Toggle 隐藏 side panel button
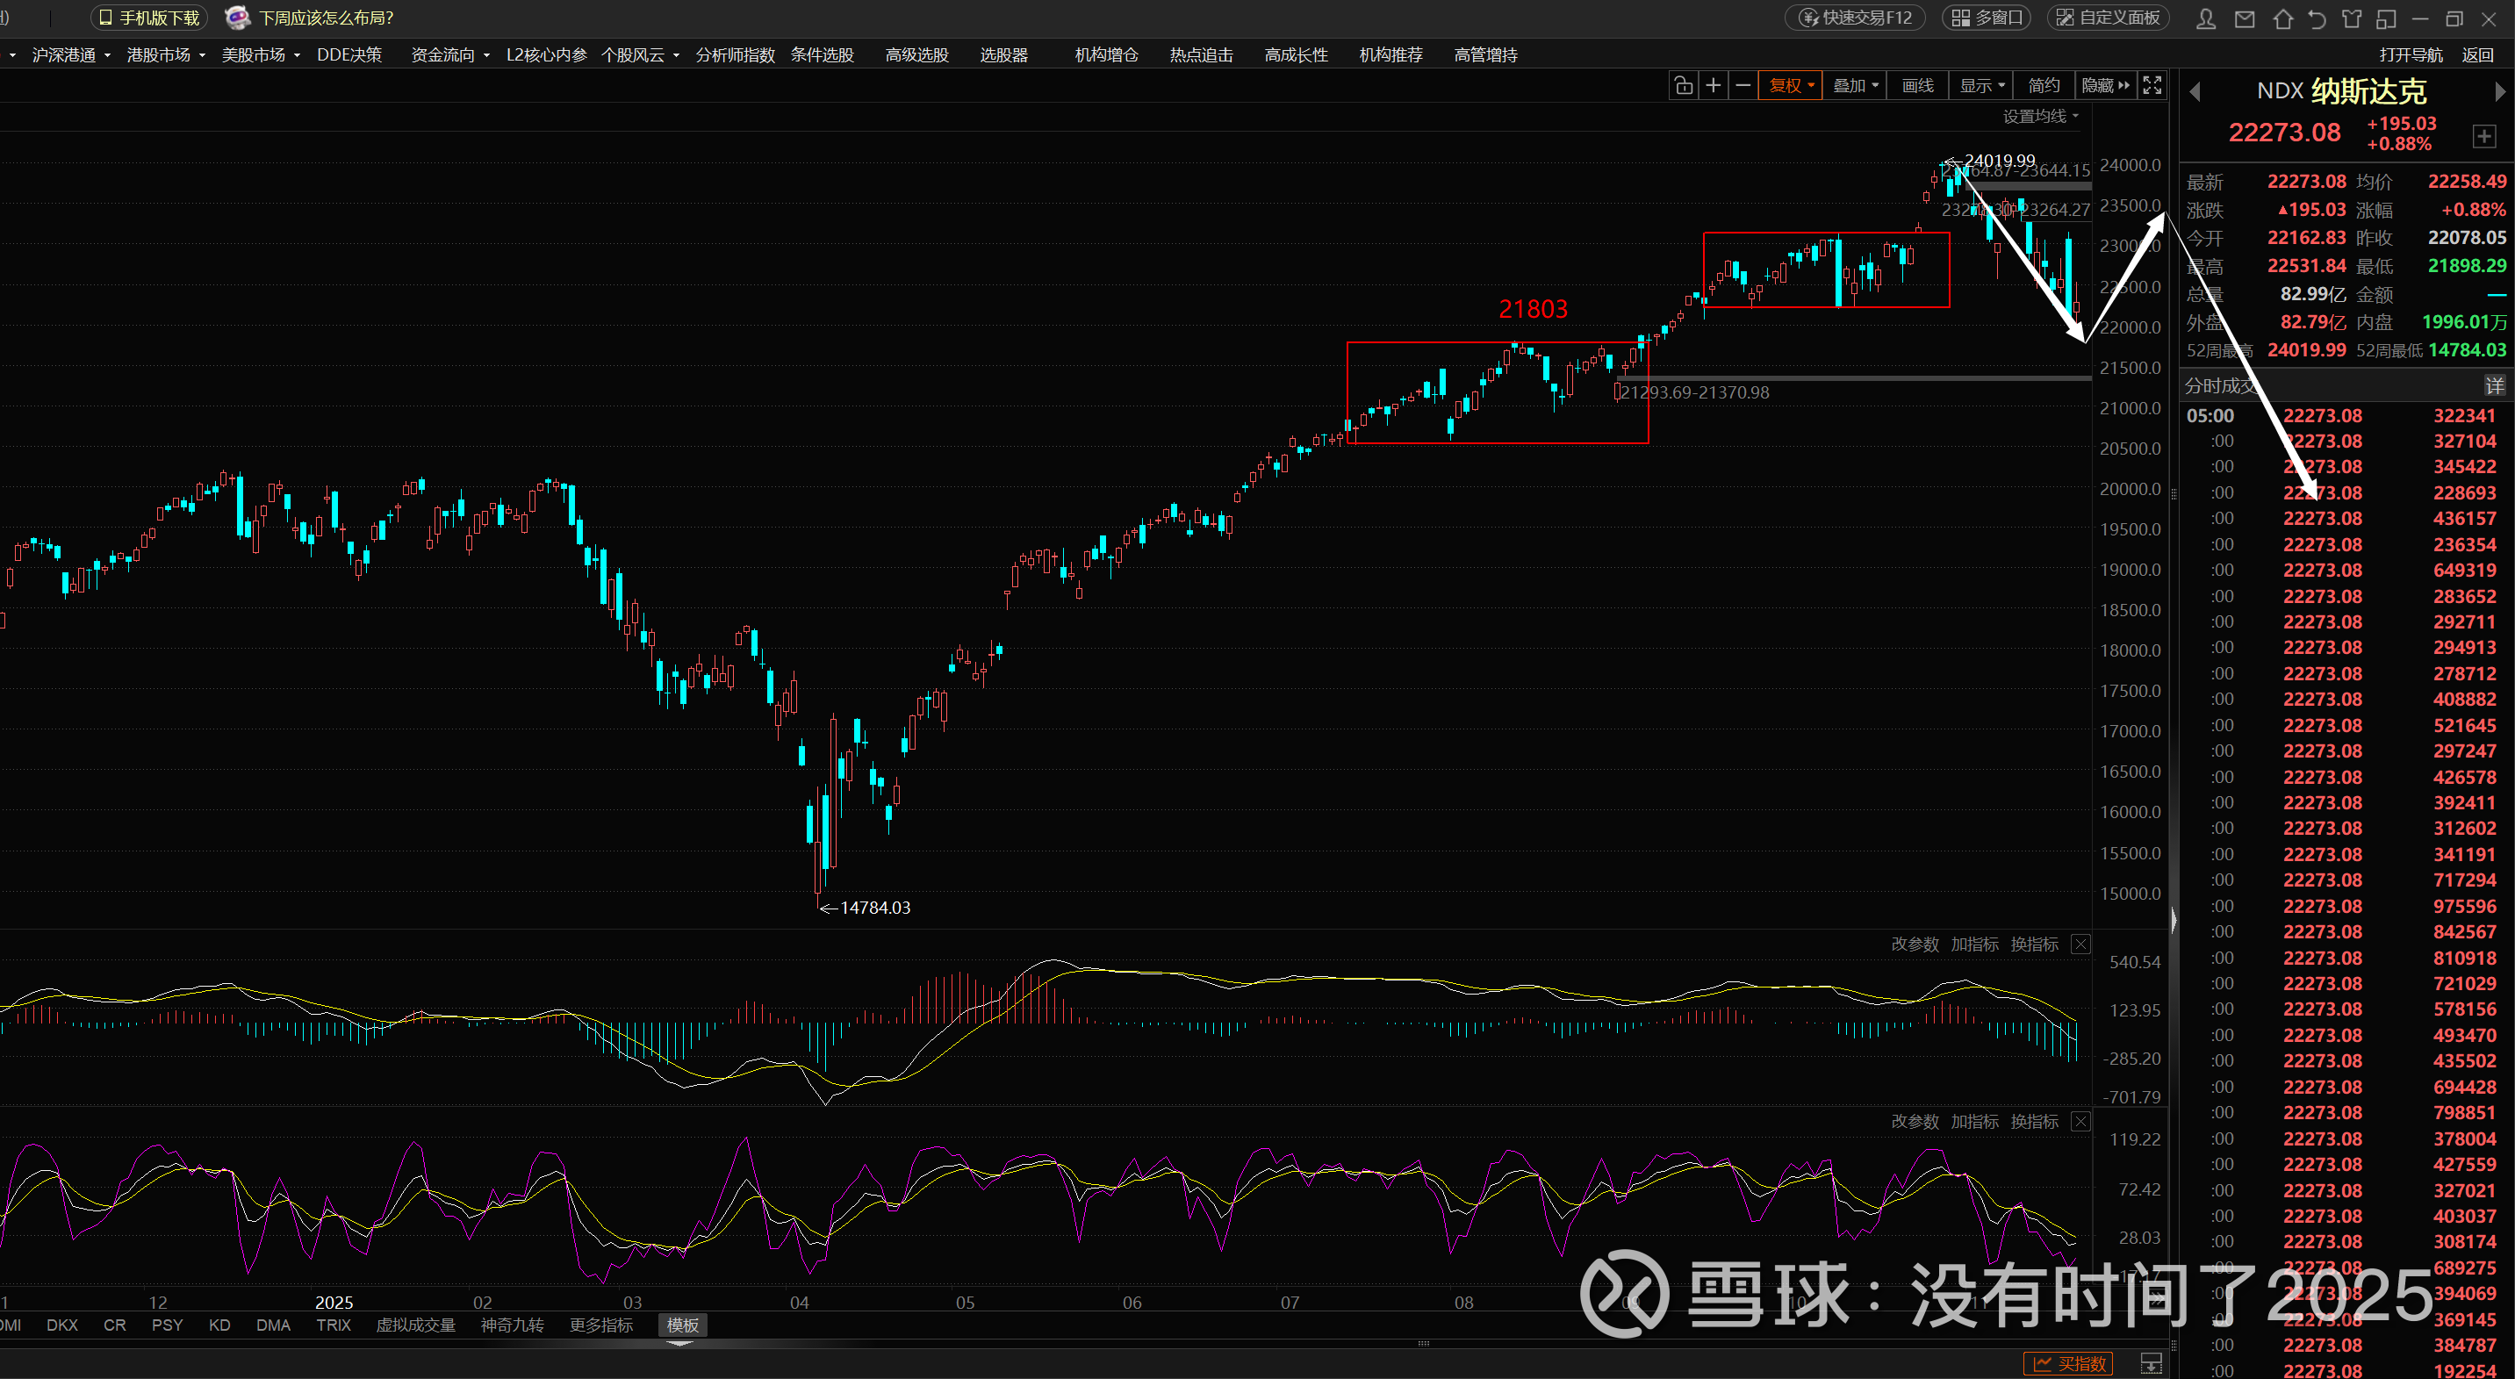The width and height of the screenshot is (2515, 1379). [2105, 86]
